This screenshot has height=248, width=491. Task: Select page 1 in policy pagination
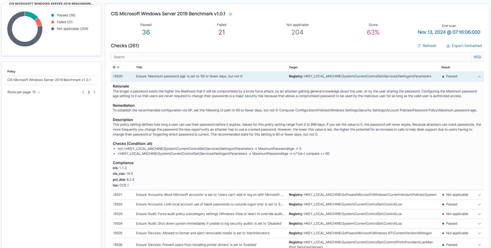(89, 92)
